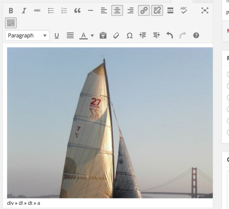Apply underline formatting

56,35
